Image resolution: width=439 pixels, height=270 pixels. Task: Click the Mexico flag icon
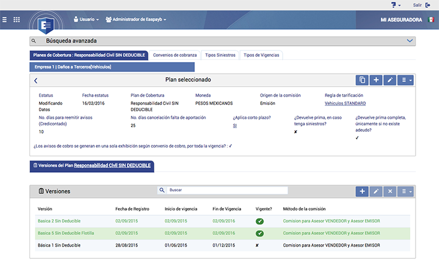(431, 19)
